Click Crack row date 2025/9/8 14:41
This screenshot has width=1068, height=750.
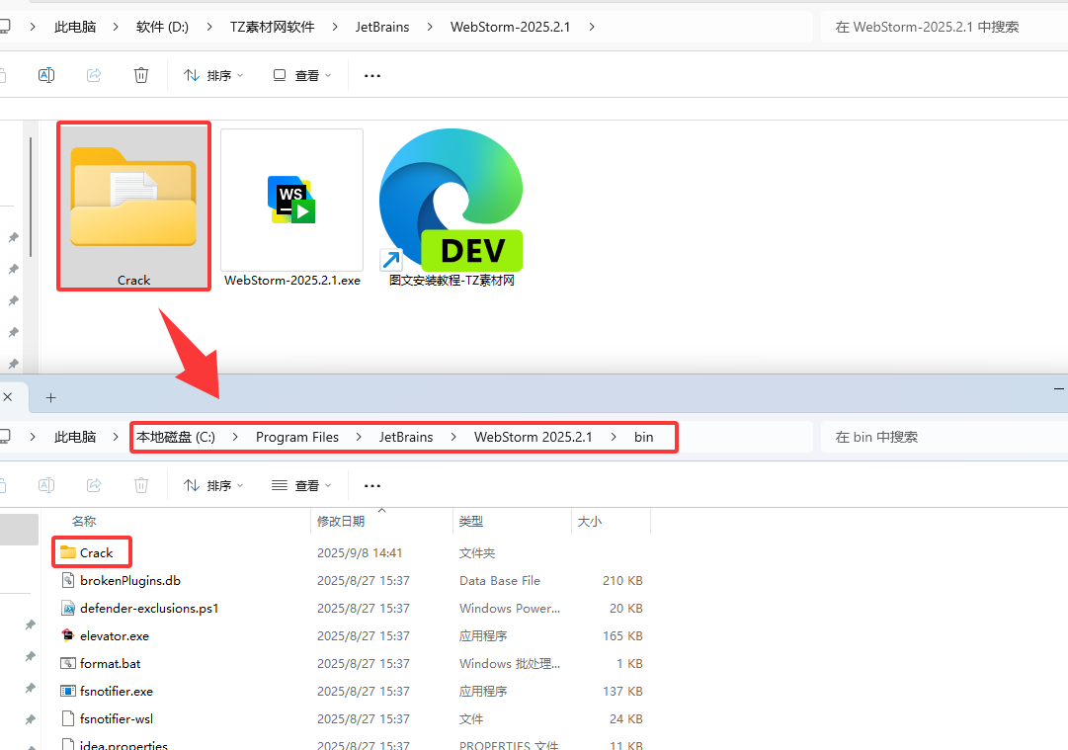click(360, 553)
